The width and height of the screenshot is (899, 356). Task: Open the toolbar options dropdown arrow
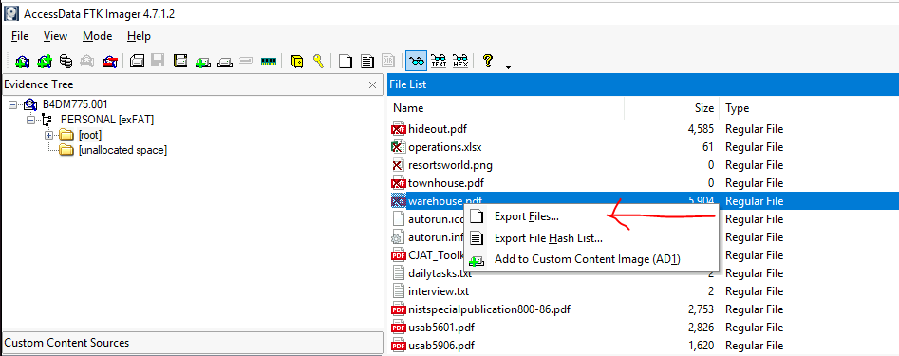tap(509, 67)
